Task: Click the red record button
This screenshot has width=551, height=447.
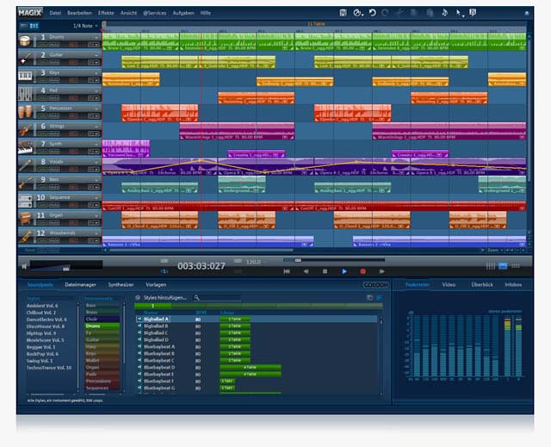Action: tap(363, 271)
